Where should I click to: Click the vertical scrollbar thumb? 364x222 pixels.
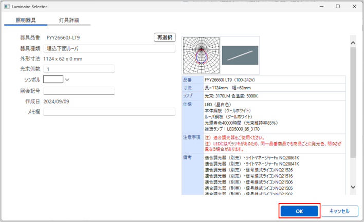353,103
